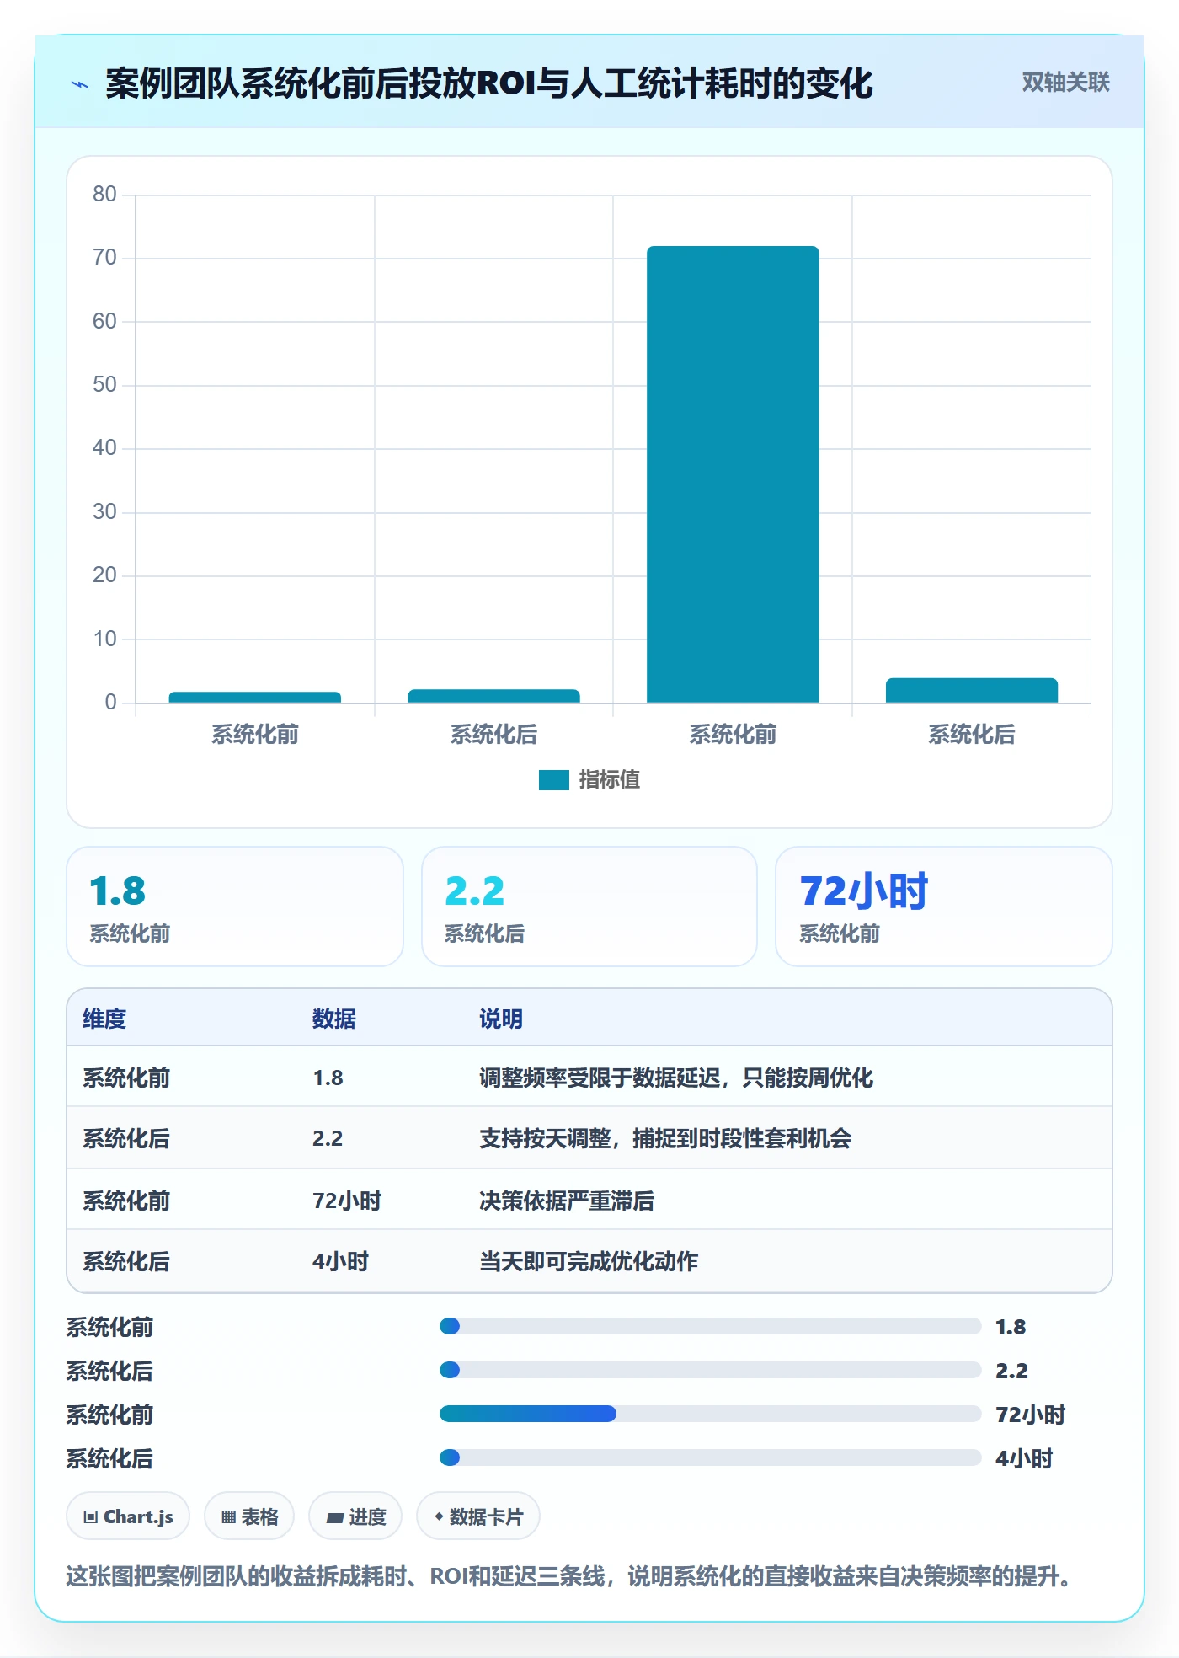Viewport: 1179px width, 1658px height.
Task: Select the text 当天即可完成优化动作
Action: (x=589, y=1261)
